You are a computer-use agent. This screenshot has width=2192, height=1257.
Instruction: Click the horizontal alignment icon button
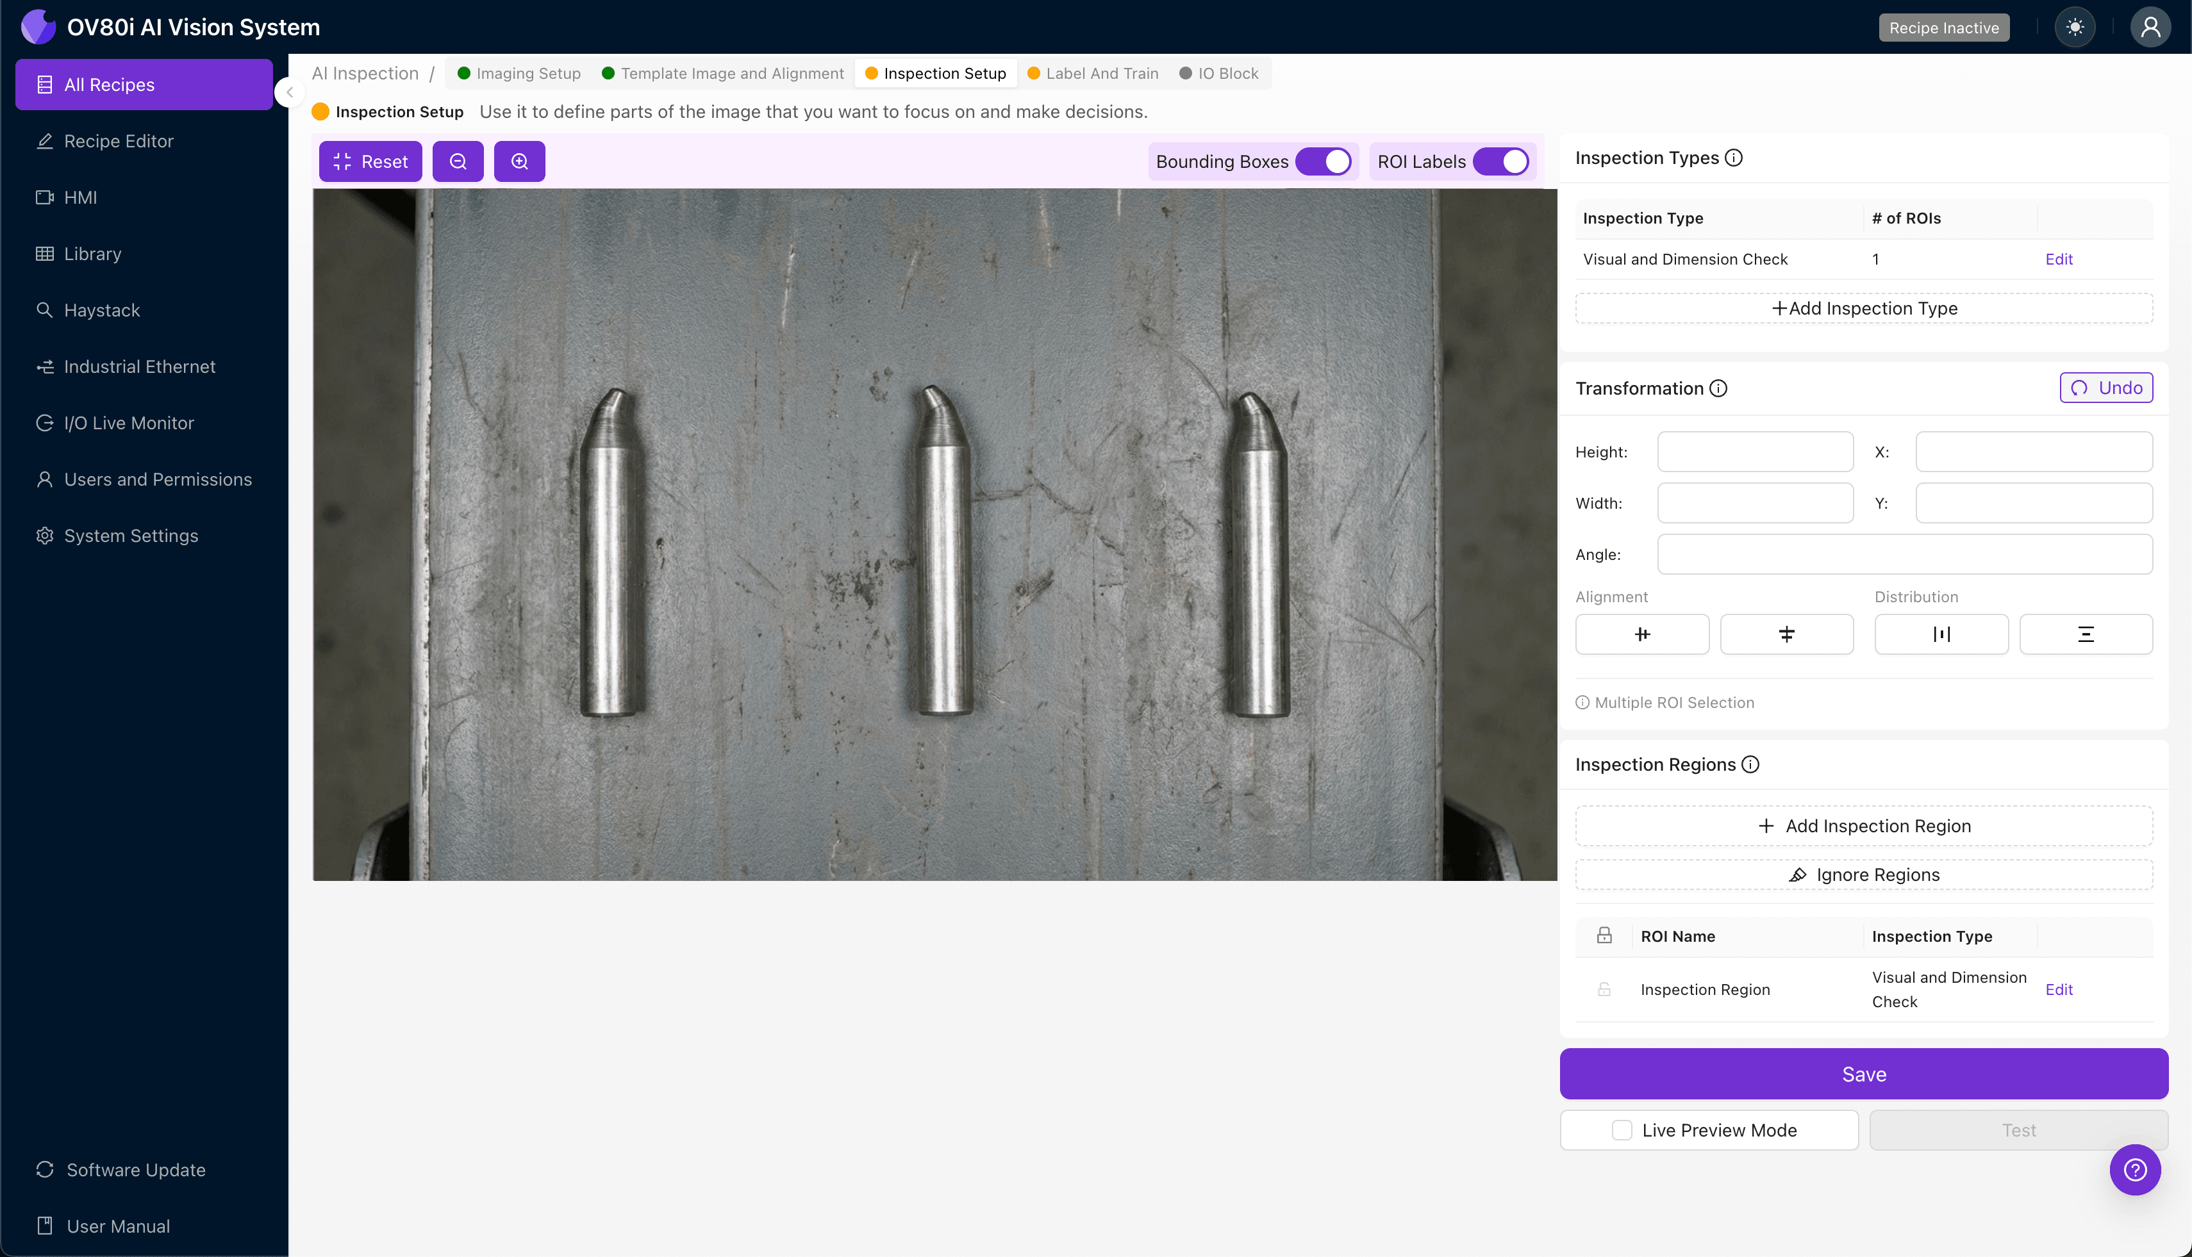click(1641, 634)
